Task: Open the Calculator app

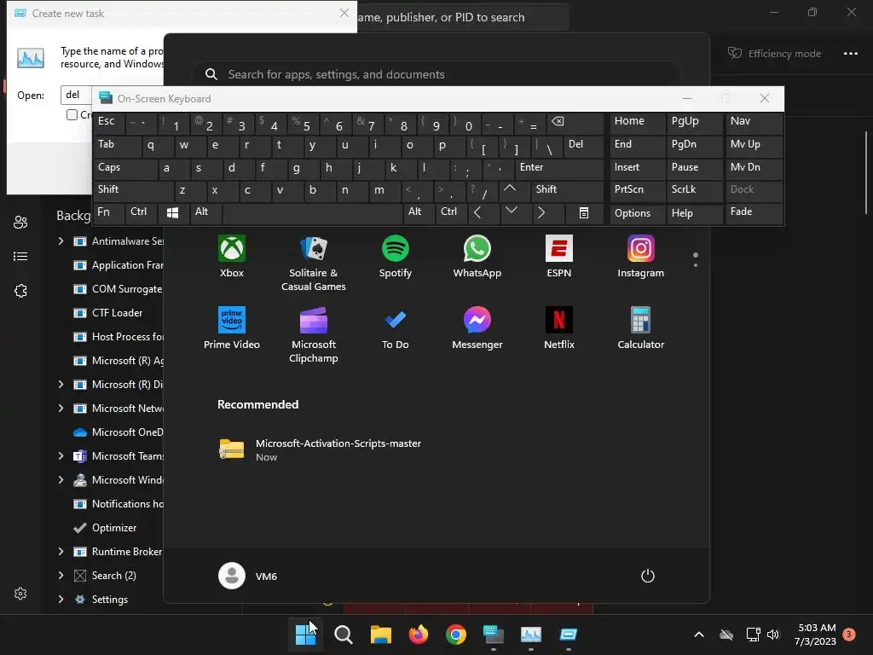Action: pos(641,328)
